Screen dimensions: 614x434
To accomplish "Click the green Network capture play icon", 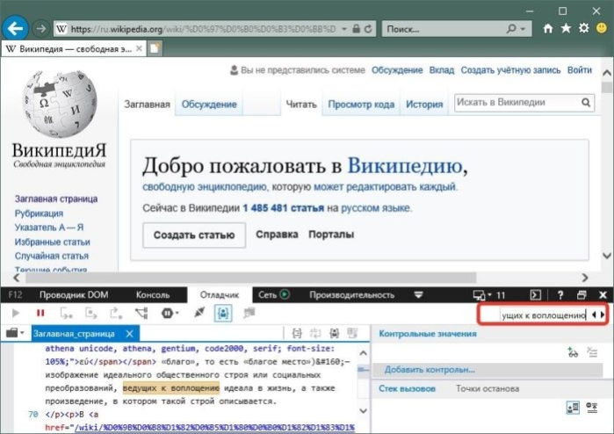I will (285, 294).
